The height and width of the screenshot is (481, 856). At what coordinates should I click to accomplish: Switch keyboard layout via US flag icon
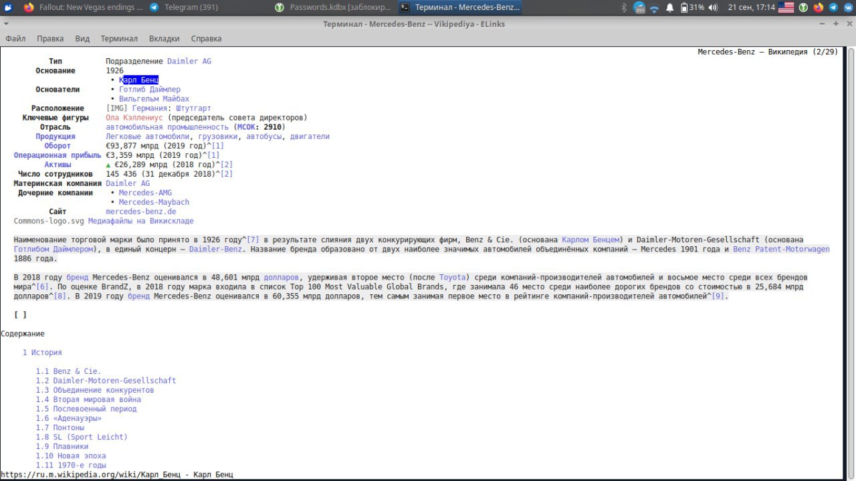786,7
